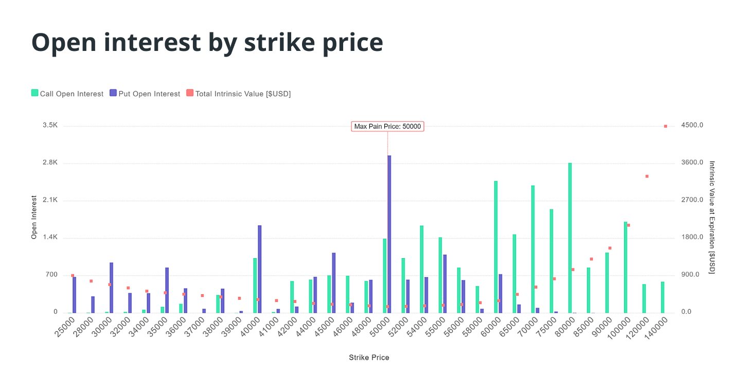Click the 25000 strike axis label
Screen dimensions: 746x375
point(64,328)
